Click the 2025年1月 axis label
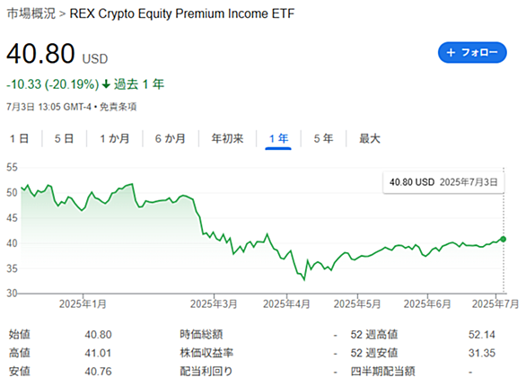Viewport: 526px width, 386px height. click(83, 303)
